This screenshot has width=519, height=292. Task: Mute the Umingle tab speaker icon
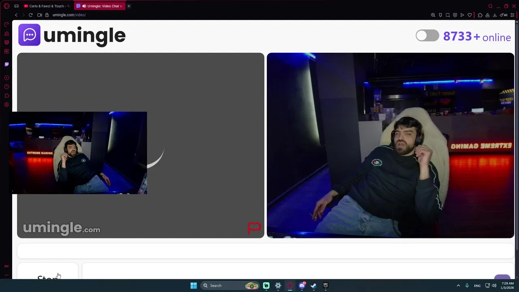[84, 6]
